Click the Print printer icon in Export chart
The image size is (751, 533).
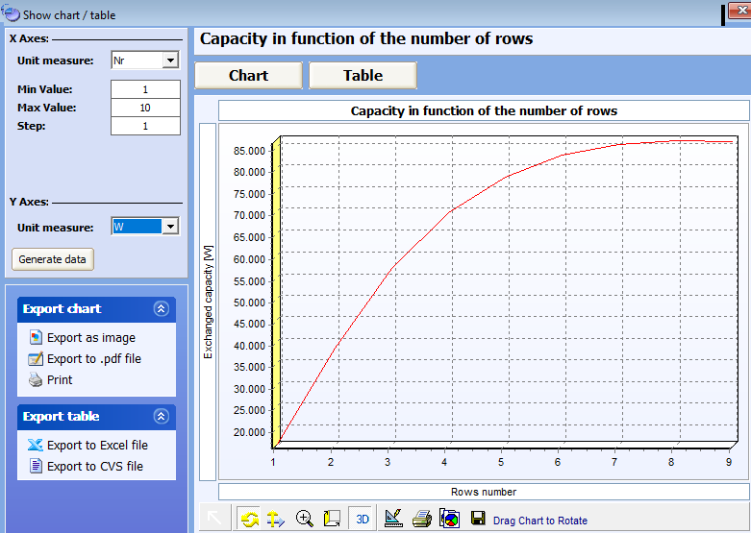(x=36, y=380)
